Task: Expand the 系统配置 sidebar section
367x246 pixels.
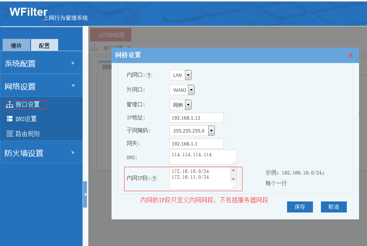Action: tap(41, 63)
